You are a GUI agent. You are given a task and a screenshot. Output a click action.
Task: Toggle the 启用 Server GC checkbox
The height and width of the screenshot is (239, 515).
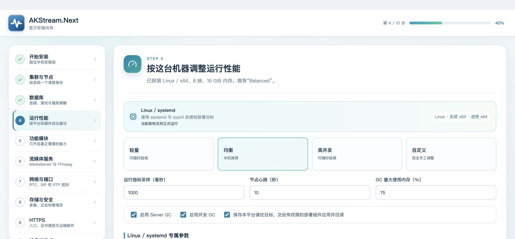click(134, 215)
